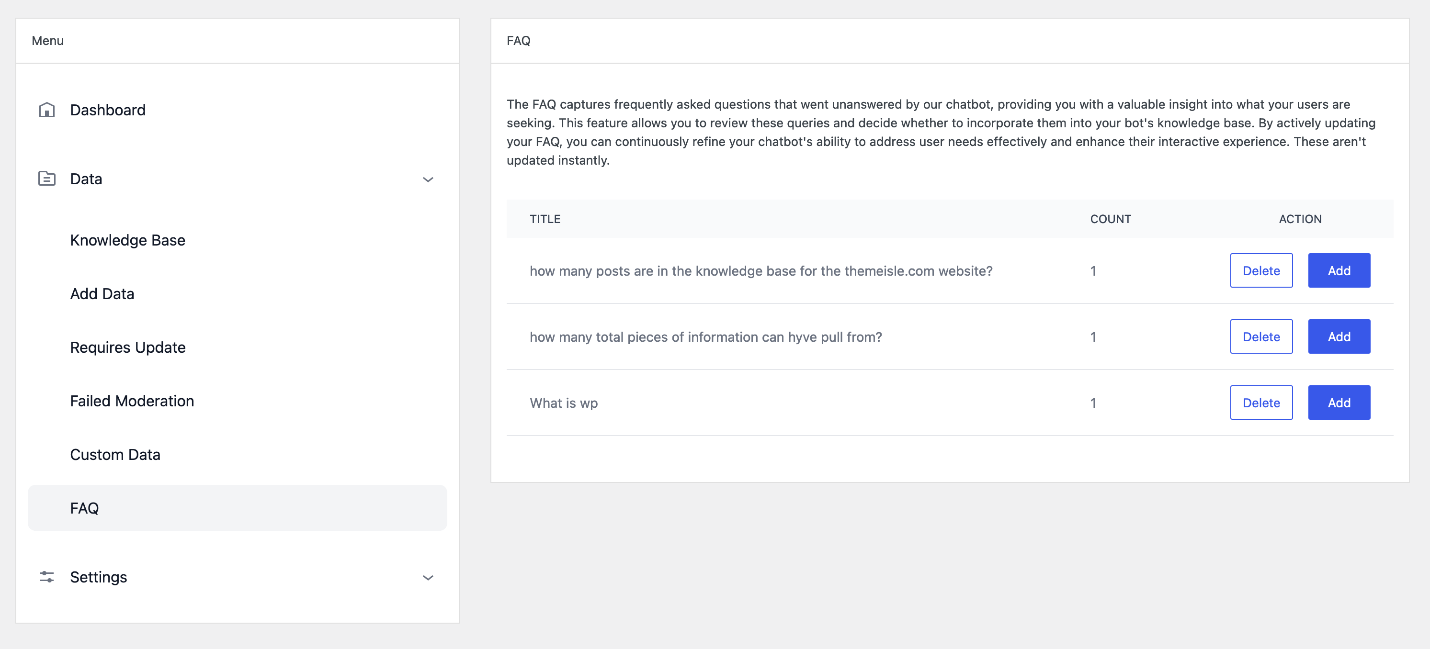Open Failed Moderation page
Viewport: 1430px width, 649px height.
[x=132, y=401]
